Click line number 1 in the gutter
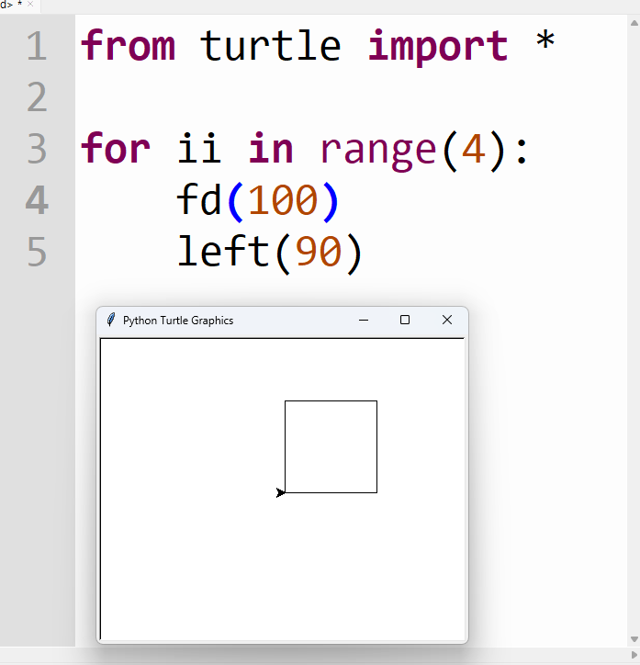Screen dimensions: 640x665 pos(37,46)
